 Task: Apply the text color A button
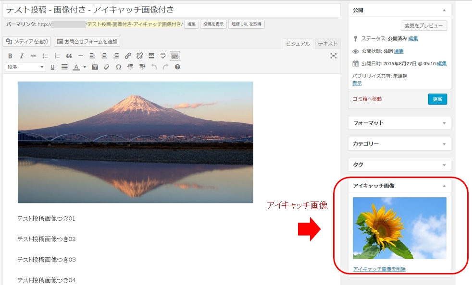tap(76, 67)
